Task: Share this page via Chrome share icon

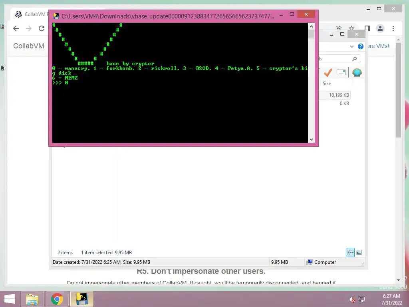Action: [x=339, y=28]
